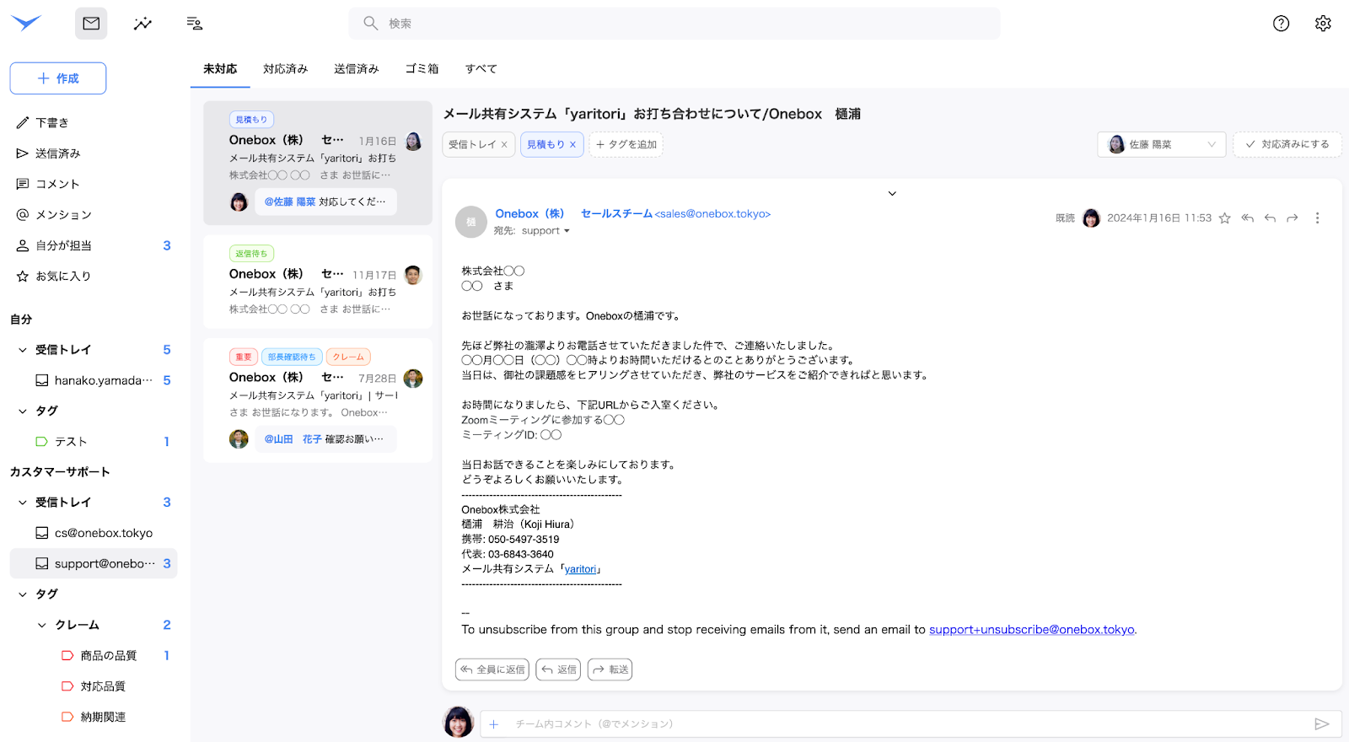The image size is (1349, 742).
Task: Remove the 受信トレイ tag with its x
Action: click(504, 145)
